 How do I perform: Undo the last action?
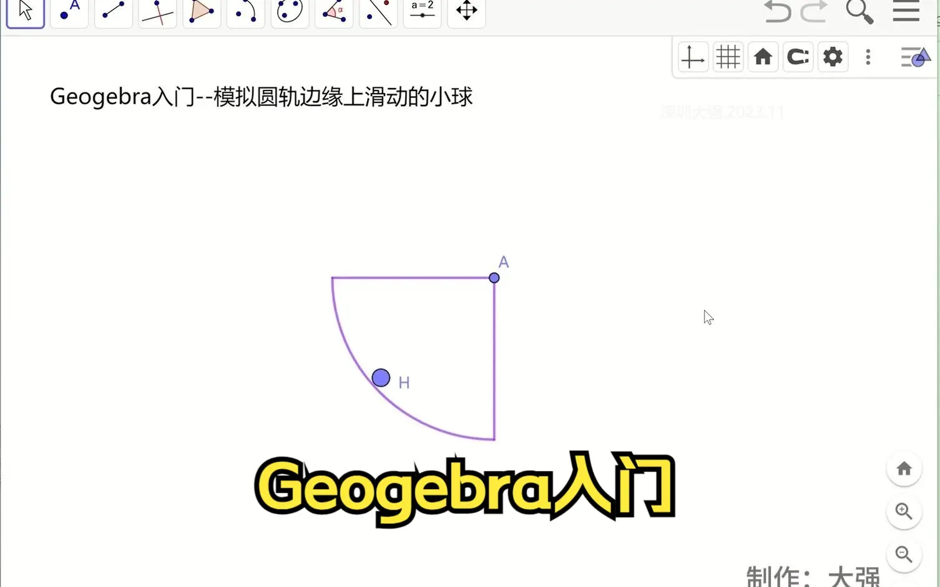coord(778,11)
